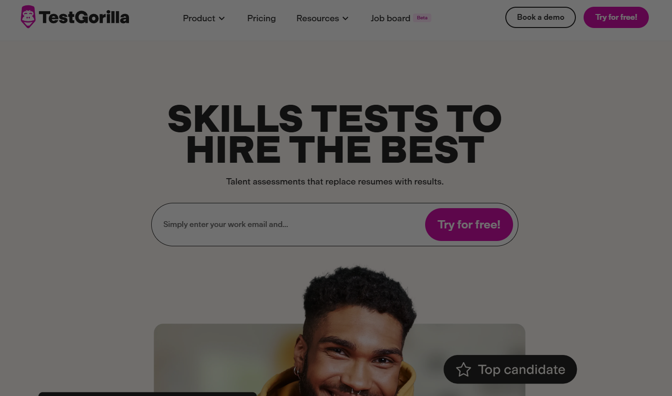Click the large Try for free! button
This screenshot has width=672, height=396.
coord(469,225)
